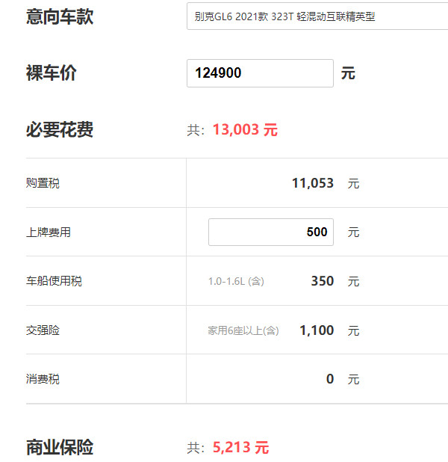
Task: Select the 必要花费 total 13,003 元
Action: pyautogui.click(x=245, y=129)
